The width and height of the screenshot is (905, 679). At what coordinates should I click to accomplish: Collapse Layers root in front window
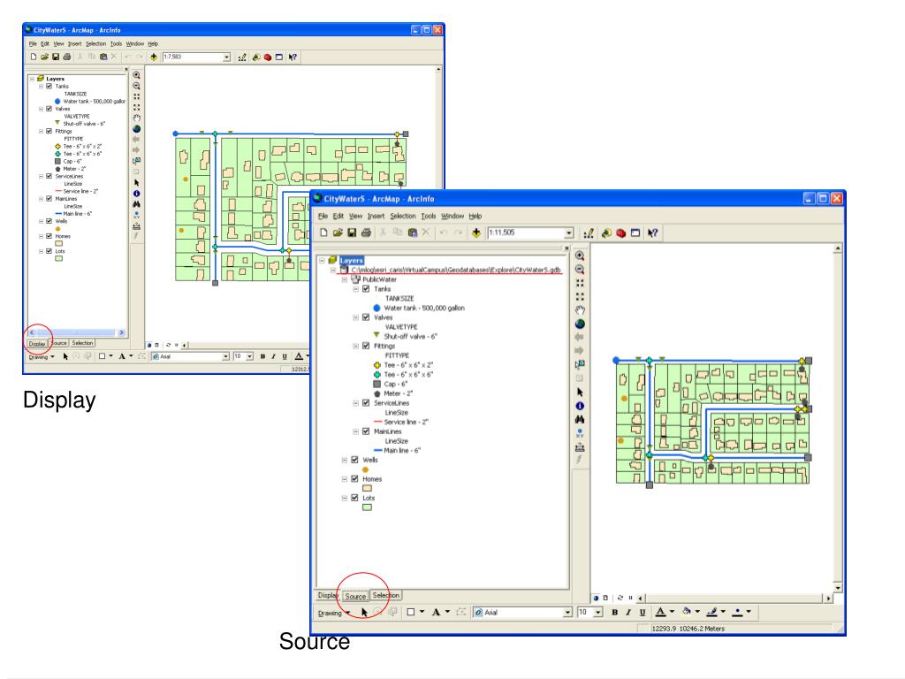click(322, 261)
